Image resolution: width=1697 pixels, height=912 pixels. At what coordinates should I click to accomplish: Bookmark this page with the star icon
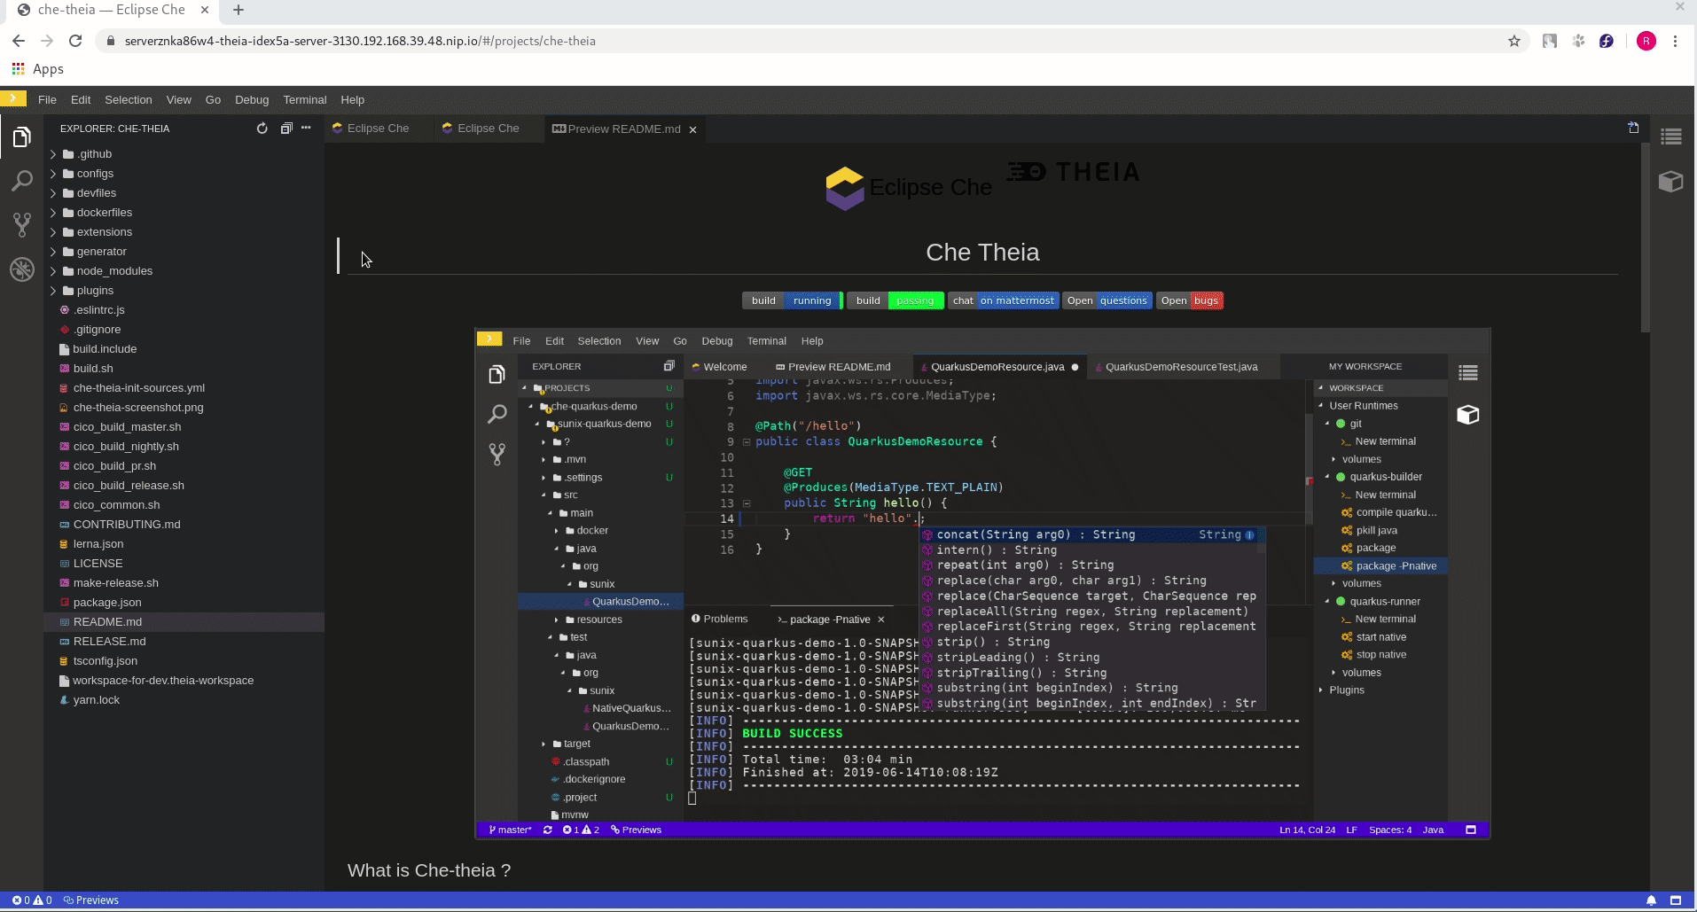[1514, 41]
